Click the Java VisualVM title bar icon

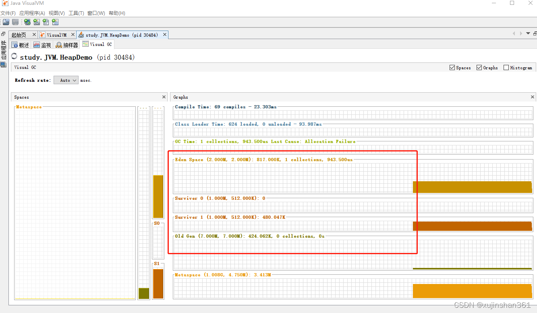[x=5, y=3]
